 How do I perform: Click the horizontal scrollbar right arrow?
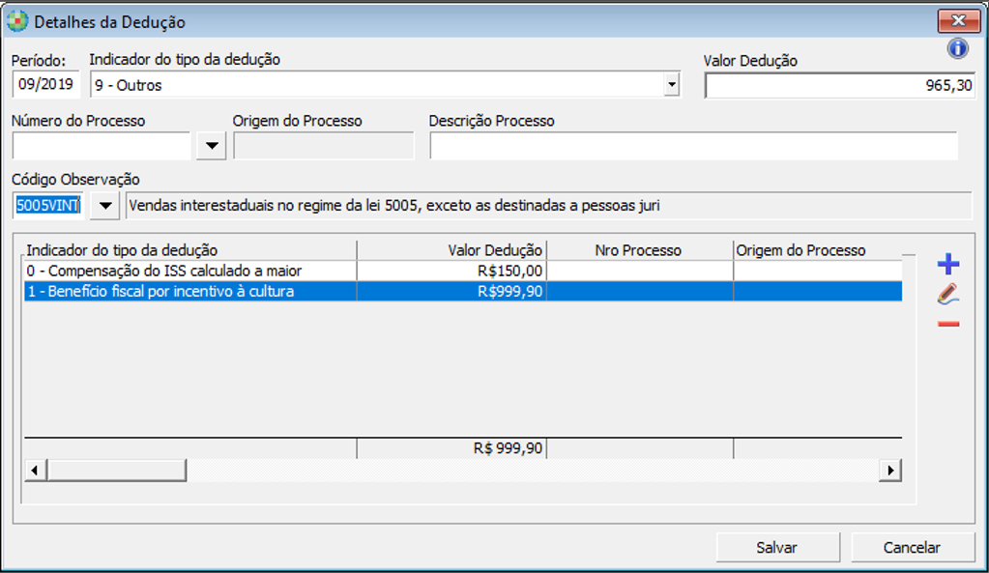click(890, 470)
